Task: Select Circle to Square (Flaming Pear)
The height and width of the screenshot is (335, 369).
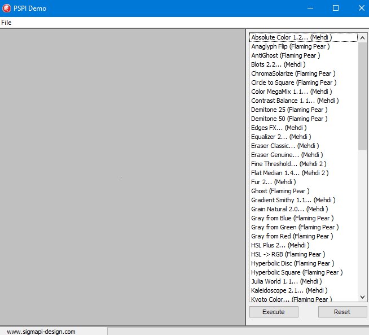Action: click(x=304, y=82)
